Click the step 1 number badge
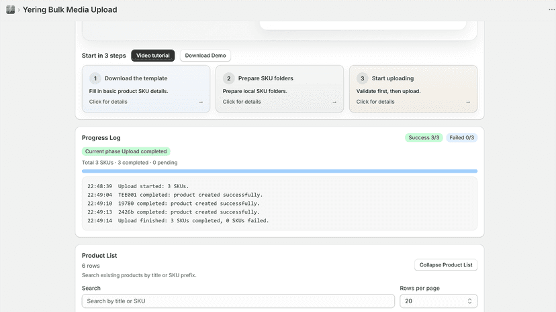The image size is (556, 312). coord(95,78)
